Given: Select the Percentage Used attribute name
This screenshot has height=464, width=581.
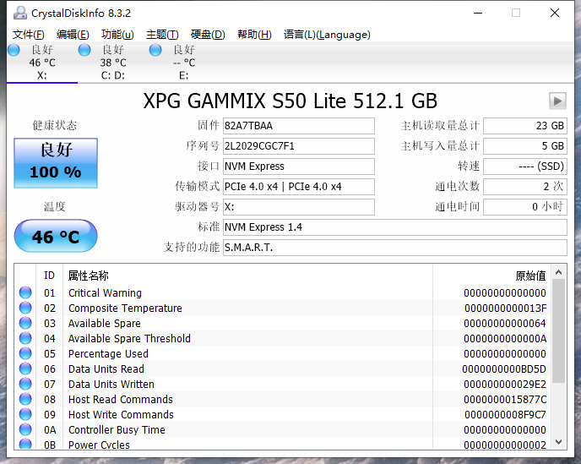Looking at the screenshot, I should (x=108, y=353).
